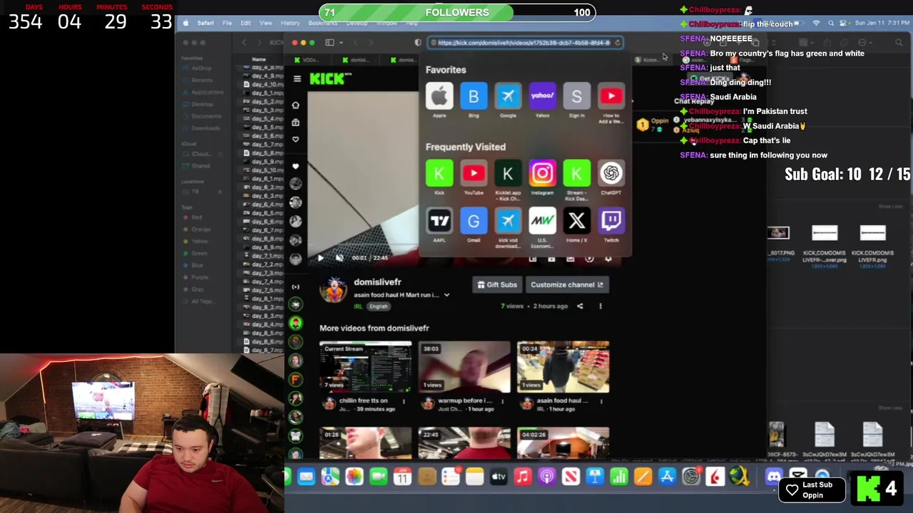Open the Instagram frequently visited tile

pos(542,173)
